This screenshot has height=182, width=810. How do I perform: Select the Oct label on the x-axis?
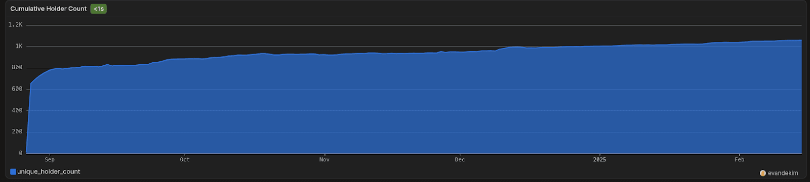coord(185,160)
